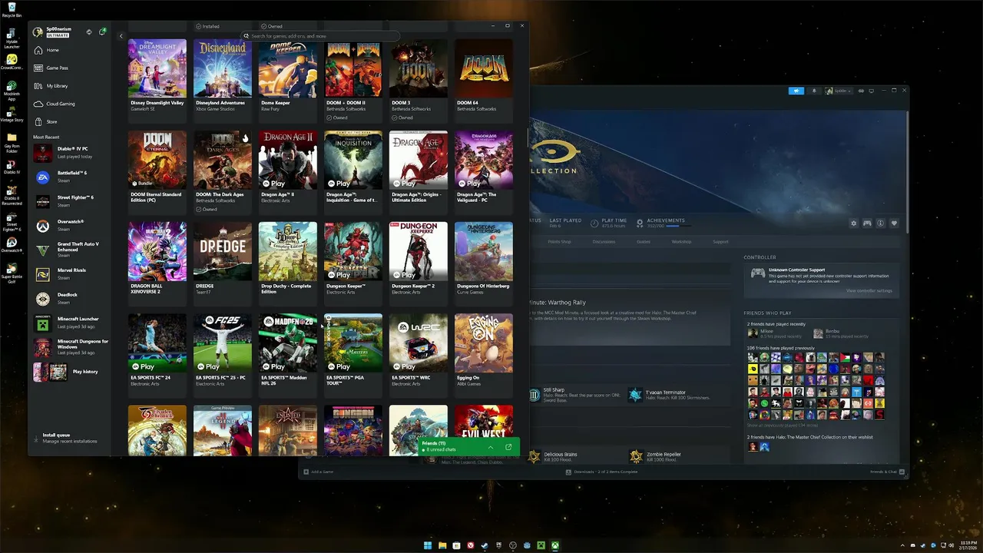Open Steam game settings gear icon
The height and width of the screenshot is (553, 983).
coord(853,224)
